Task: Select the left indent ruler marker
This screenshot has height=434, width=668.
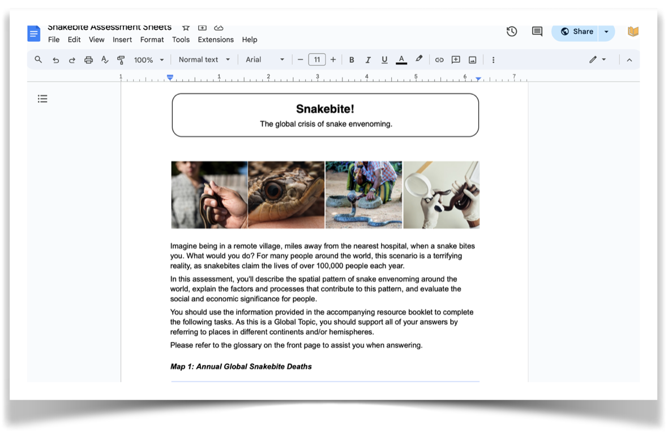Action: pyautogui.click(x=170, y=78)
